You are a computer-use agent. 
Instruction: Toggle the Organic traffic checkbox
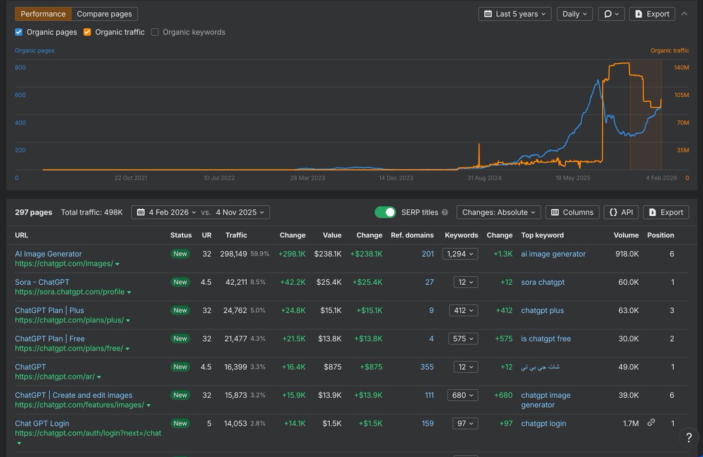pos(87,32)
